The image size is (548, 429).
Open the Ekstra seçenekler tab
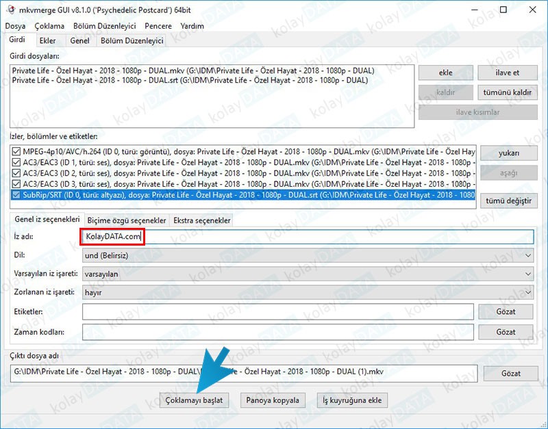click(x=201, y=220)
